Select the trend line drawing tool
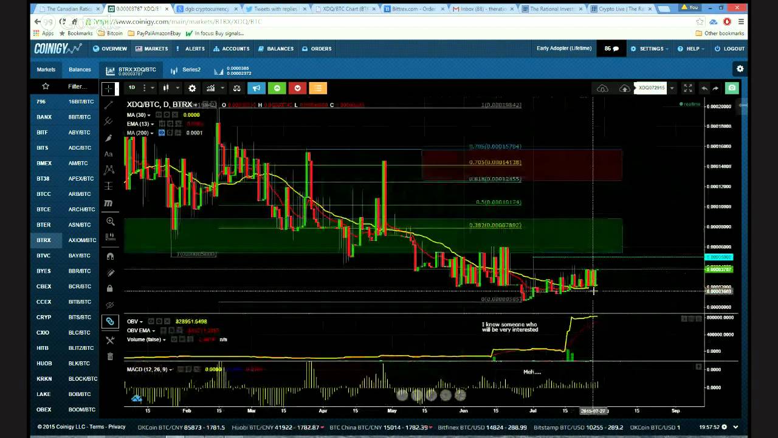Viewport: 778px width, 438px height. pos(109,105)
